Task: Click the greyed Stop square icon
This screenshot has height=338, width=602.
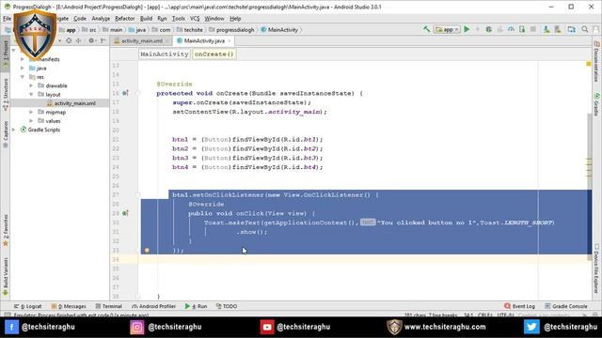Action: (x=533, y=29)
